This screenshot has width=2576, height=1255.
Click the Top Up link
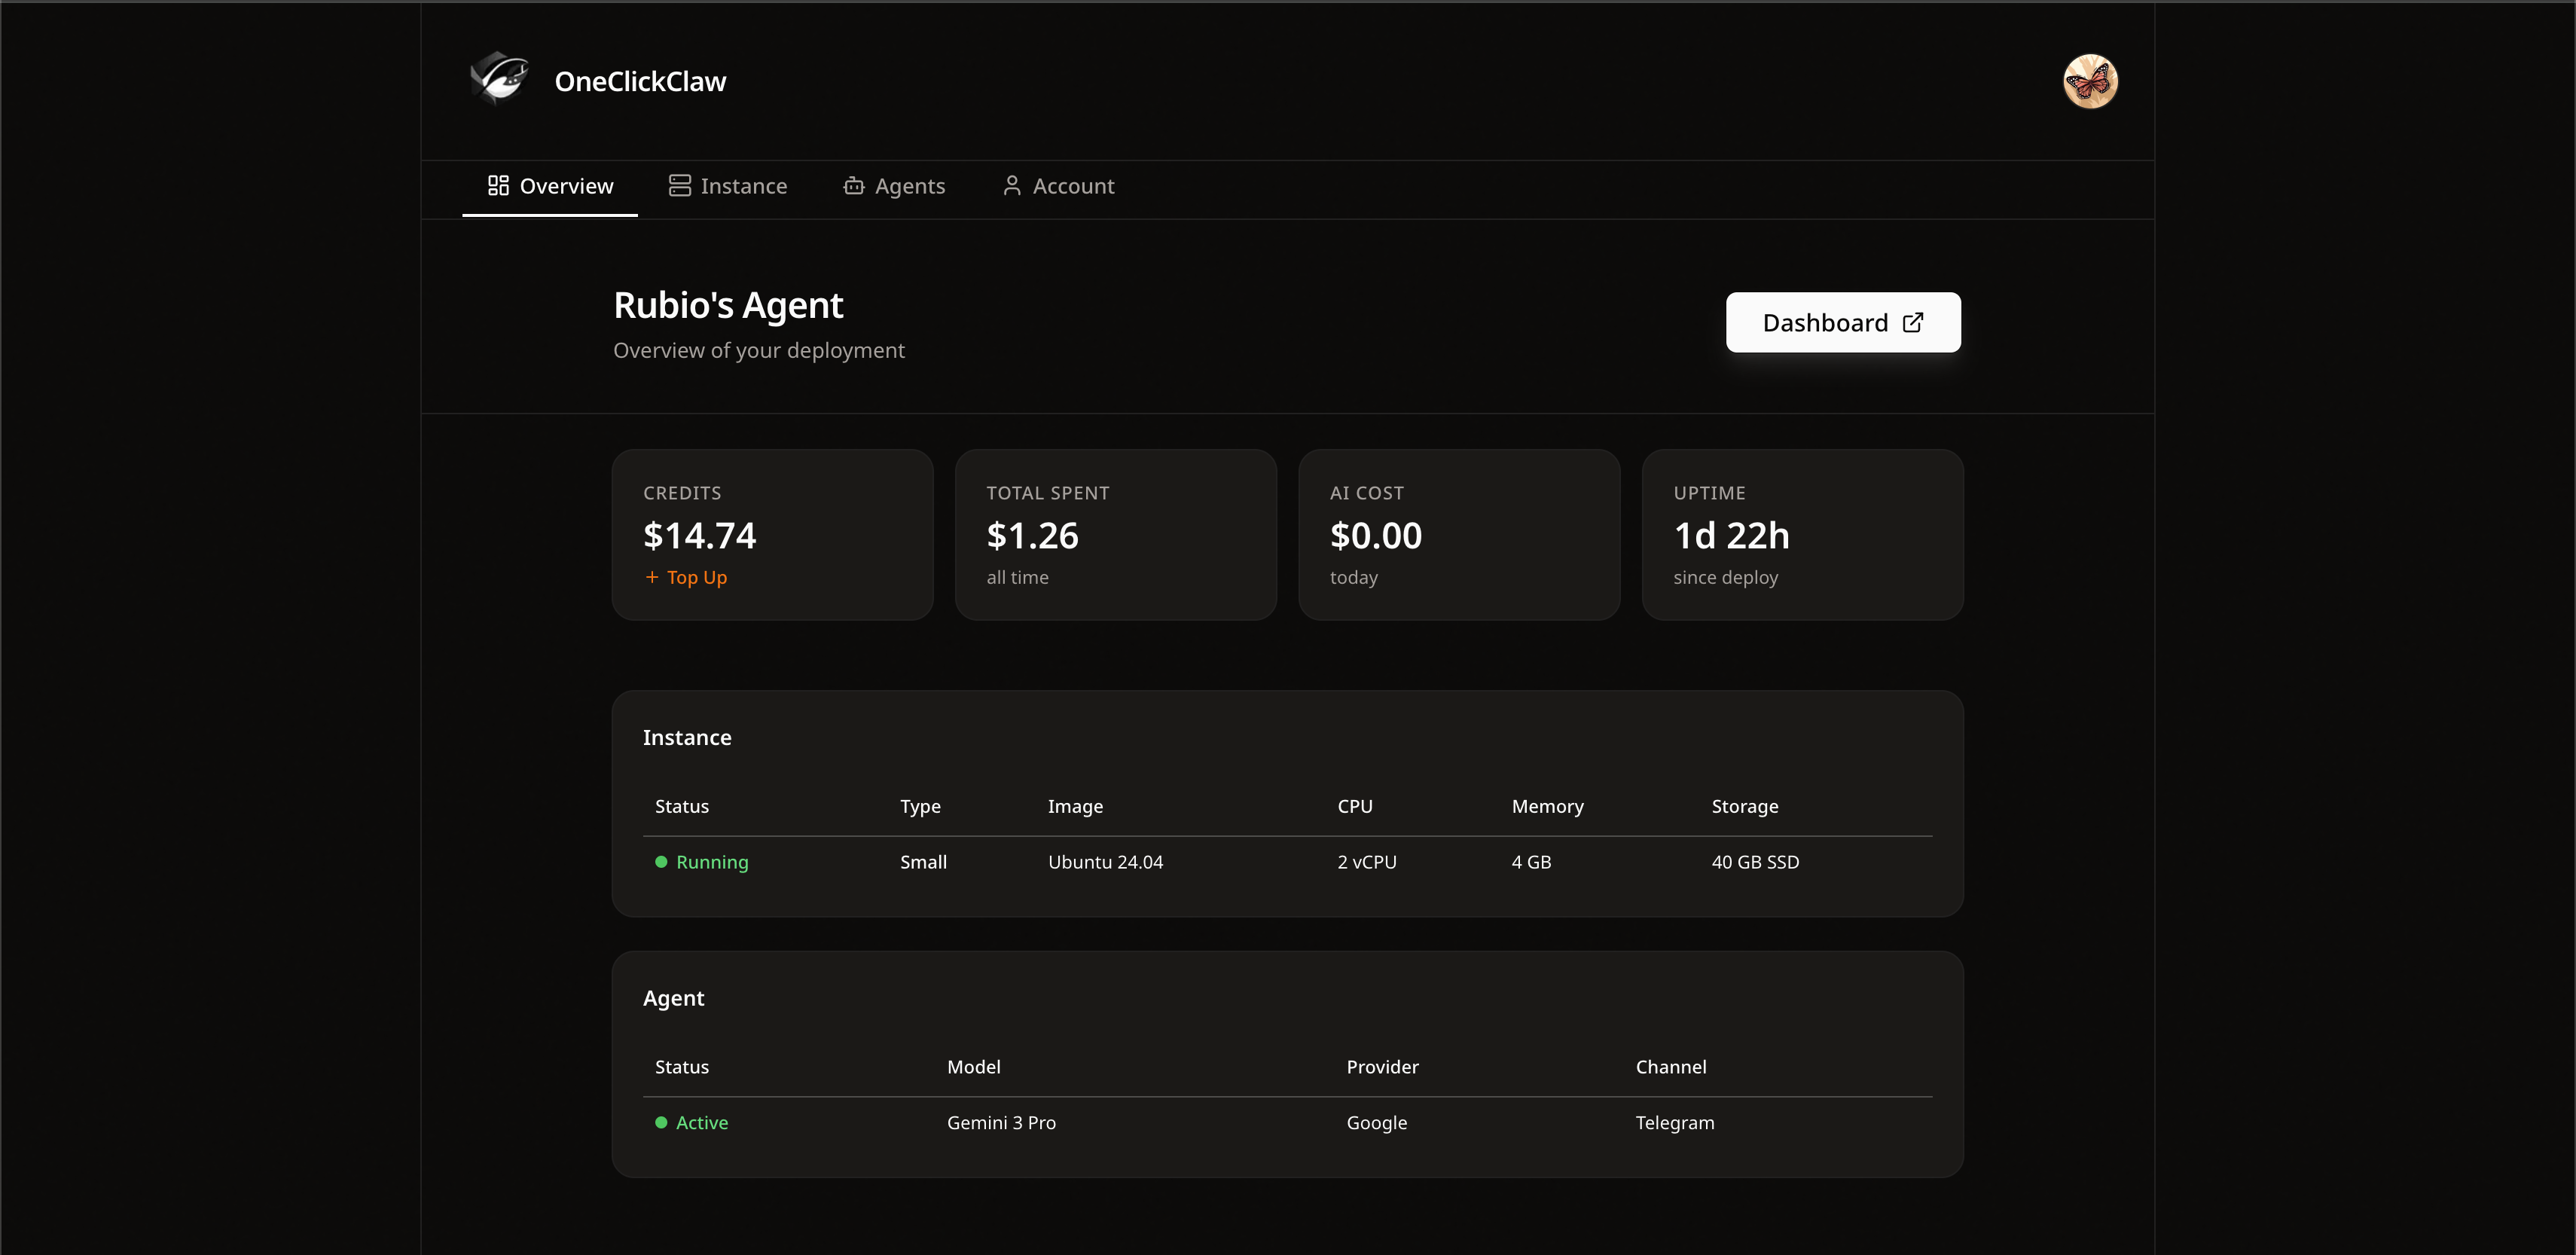tap(697, 577)
